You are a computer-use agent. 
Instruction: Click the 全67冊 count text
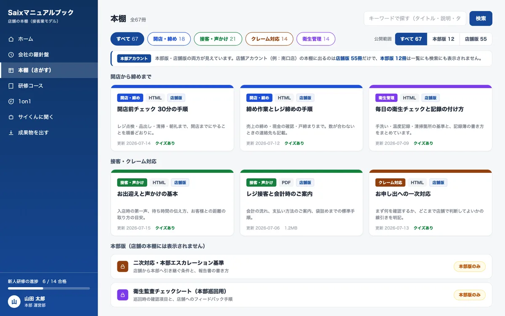tap(138, 20)
